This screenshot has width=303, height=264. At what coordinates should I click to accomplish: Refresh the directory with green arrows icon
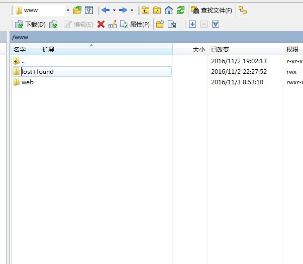click(180, 10)
